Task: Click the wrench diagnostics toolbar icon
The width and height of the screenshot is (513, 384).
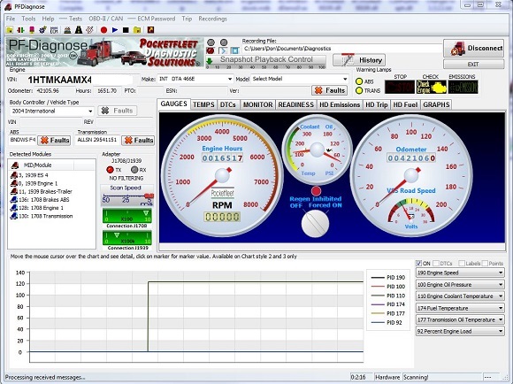Action: (x=89, y=30)
